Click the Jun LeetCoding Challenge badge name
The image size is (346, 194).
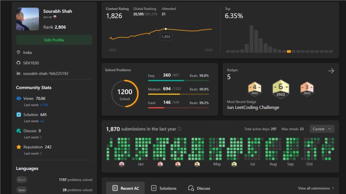pyautogui.click(x=253, y=107)
